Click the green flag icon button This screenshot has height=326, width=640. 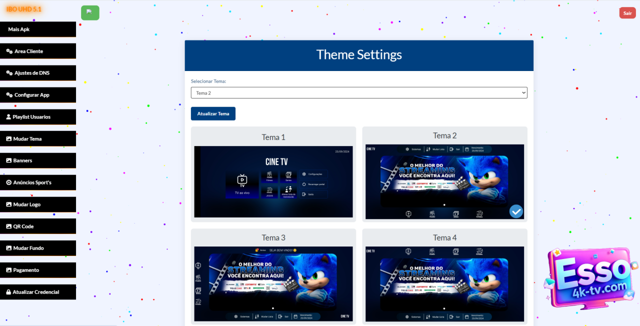90,13
